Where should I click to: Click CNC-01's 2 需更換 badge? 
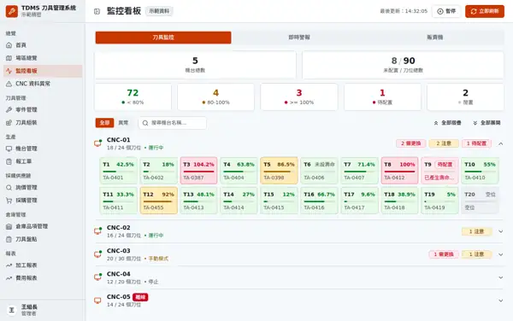pos(411,143)
